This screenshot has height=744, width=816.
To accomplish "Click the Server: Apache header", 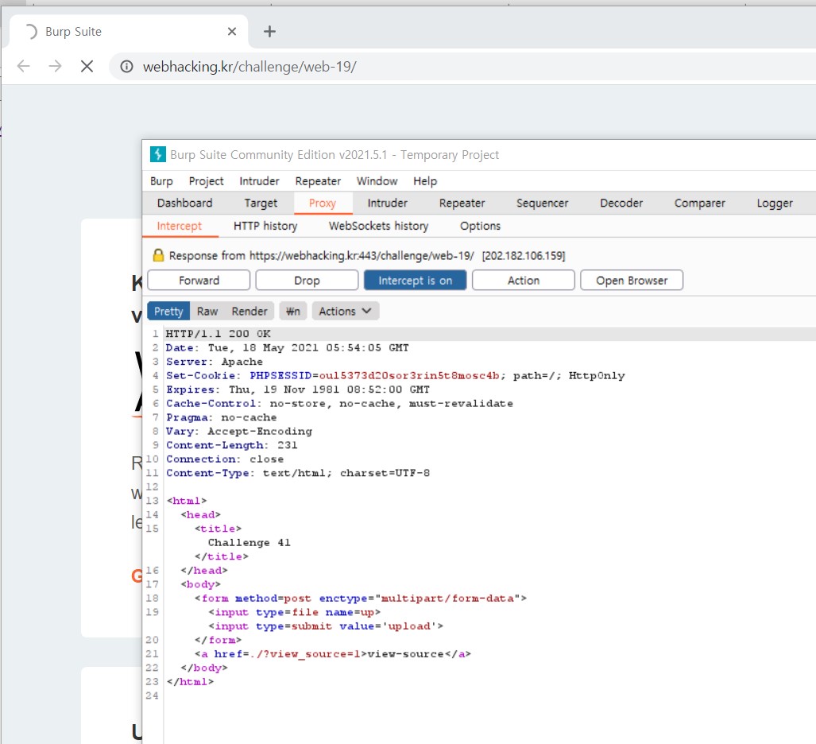I will point(215,362).
